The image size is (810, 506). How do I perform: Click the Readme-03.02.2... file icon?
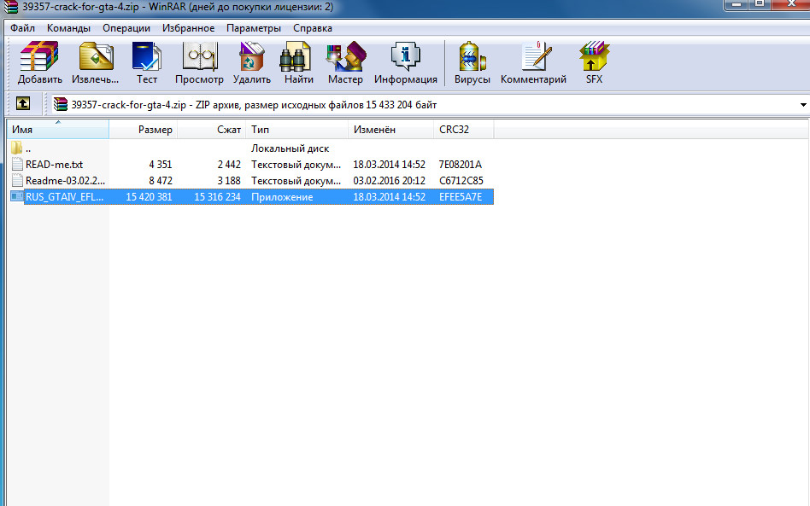coord(17,181)
